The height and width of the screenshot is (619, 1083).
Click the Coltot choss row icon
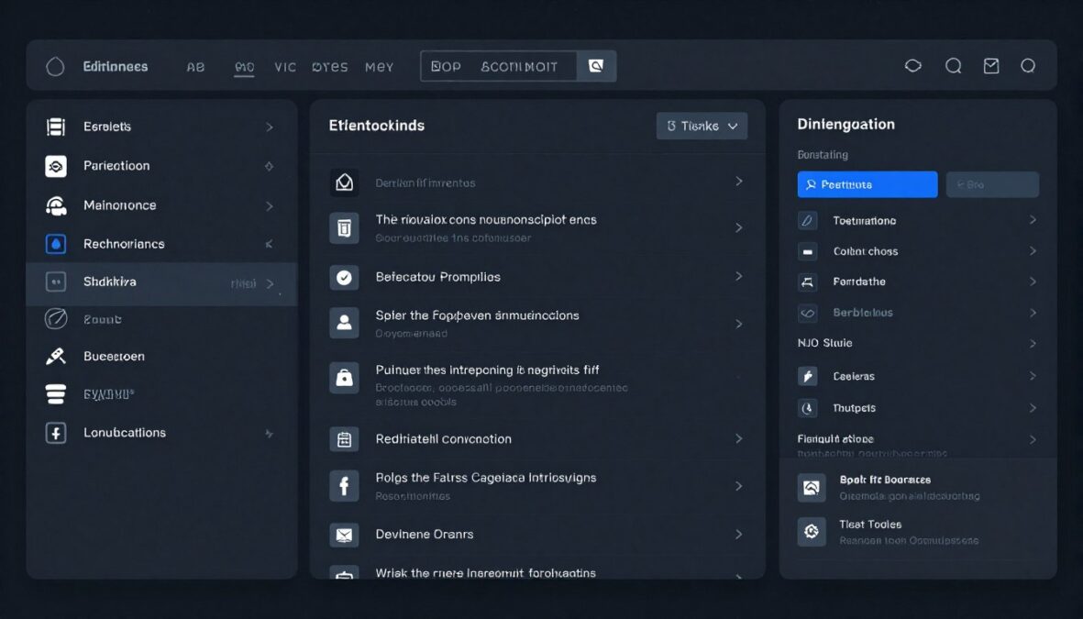pos(807,251)
